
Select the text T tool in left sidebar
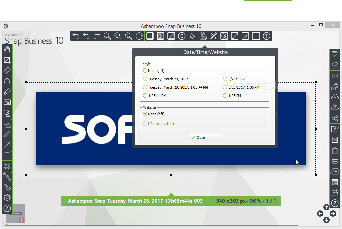(7, 155)
